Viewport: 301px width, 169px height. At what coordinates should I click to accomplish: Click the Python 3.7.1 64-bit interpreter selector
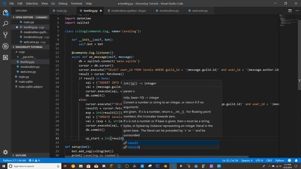[x=15, y=161]
